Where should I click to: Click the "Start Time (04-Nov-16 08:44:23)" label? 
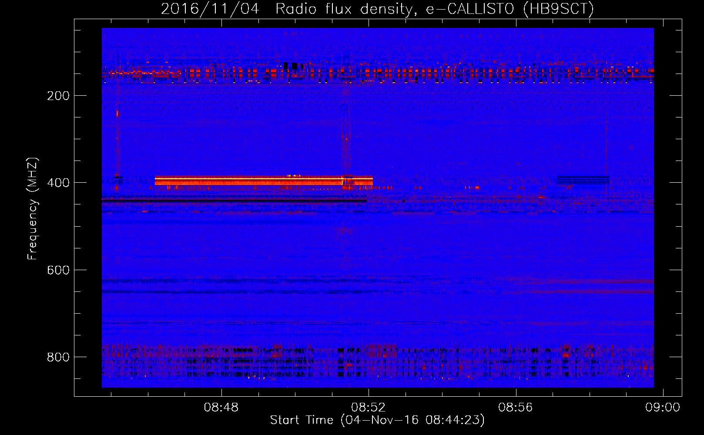(377, 420)
